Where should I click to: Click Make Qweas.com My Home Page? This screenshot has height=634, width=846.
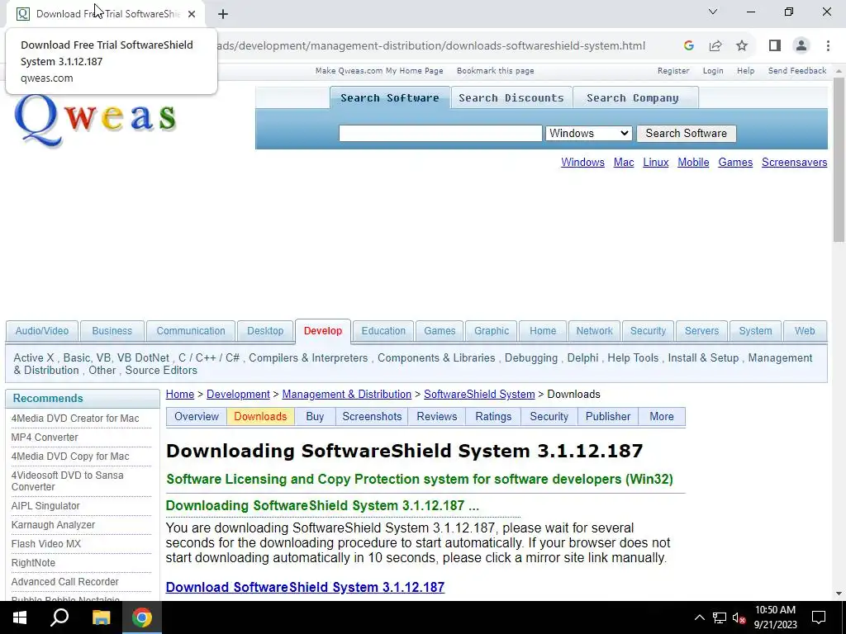pos(379,71)
